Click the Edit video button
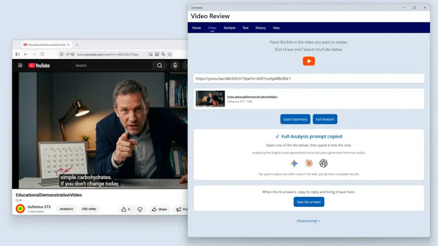The image size is (438, 246). click(89, 209)
